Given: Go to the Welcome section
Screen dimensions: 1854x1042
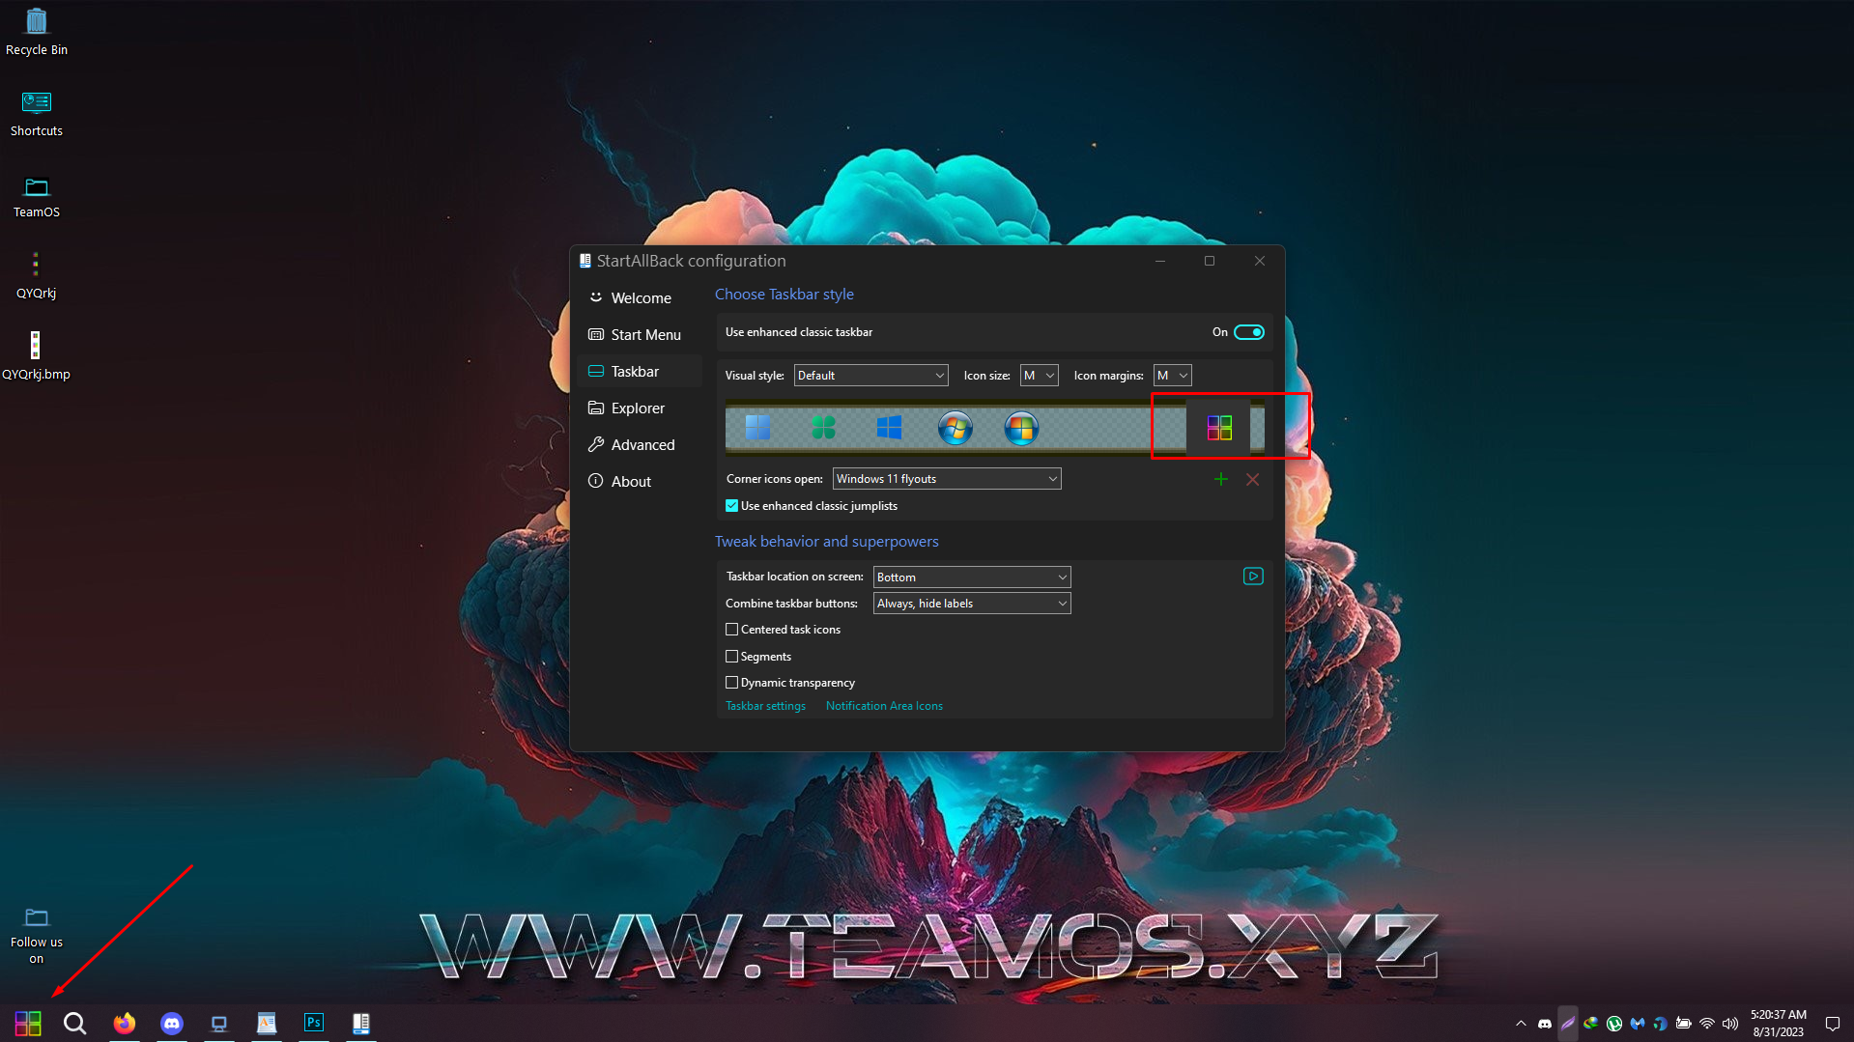Looking at the screenshot, I should coord(640,298).
